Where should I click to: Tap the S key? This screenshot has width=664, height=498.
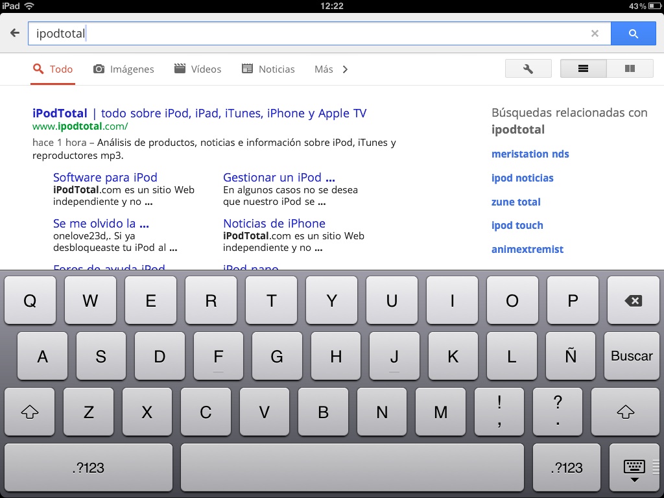tap(101, 356)
